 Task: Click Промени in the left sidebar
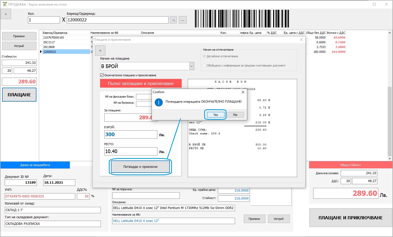coord(19,36)
